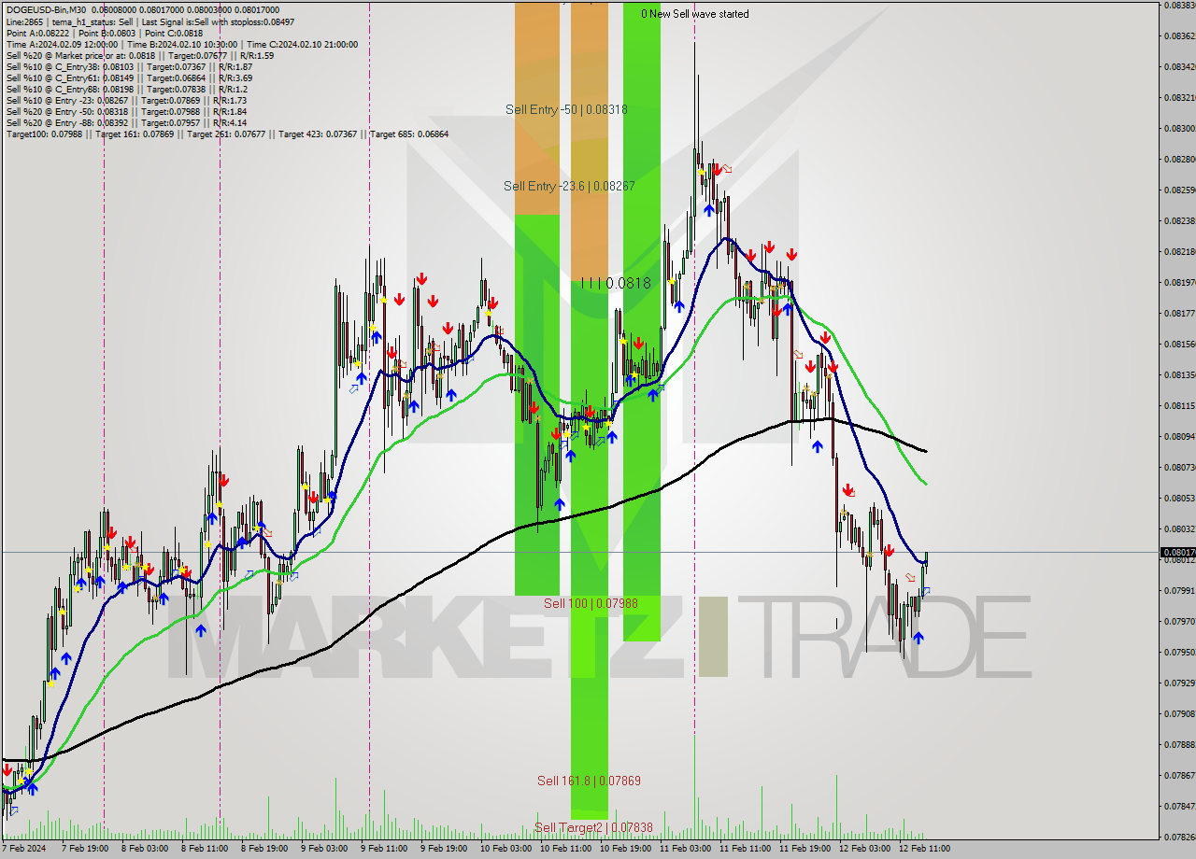The width and height of the screenshot is (1196, 859).
Task: Click the 0.08156 price scale label
Action: tap(1178, 344)
